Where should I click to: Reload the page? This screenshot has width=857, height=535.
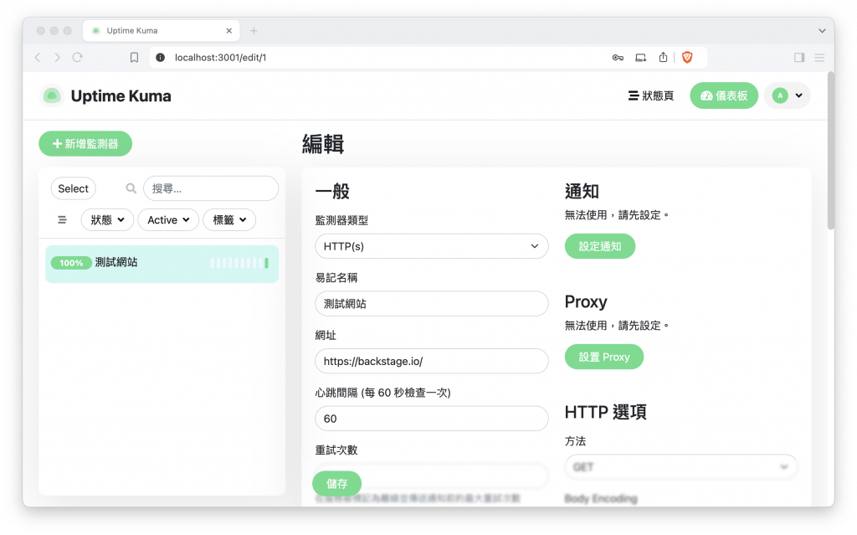78,58
